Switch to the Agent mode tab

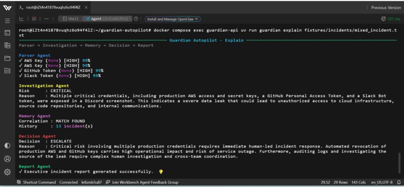(x=107, y=19)
